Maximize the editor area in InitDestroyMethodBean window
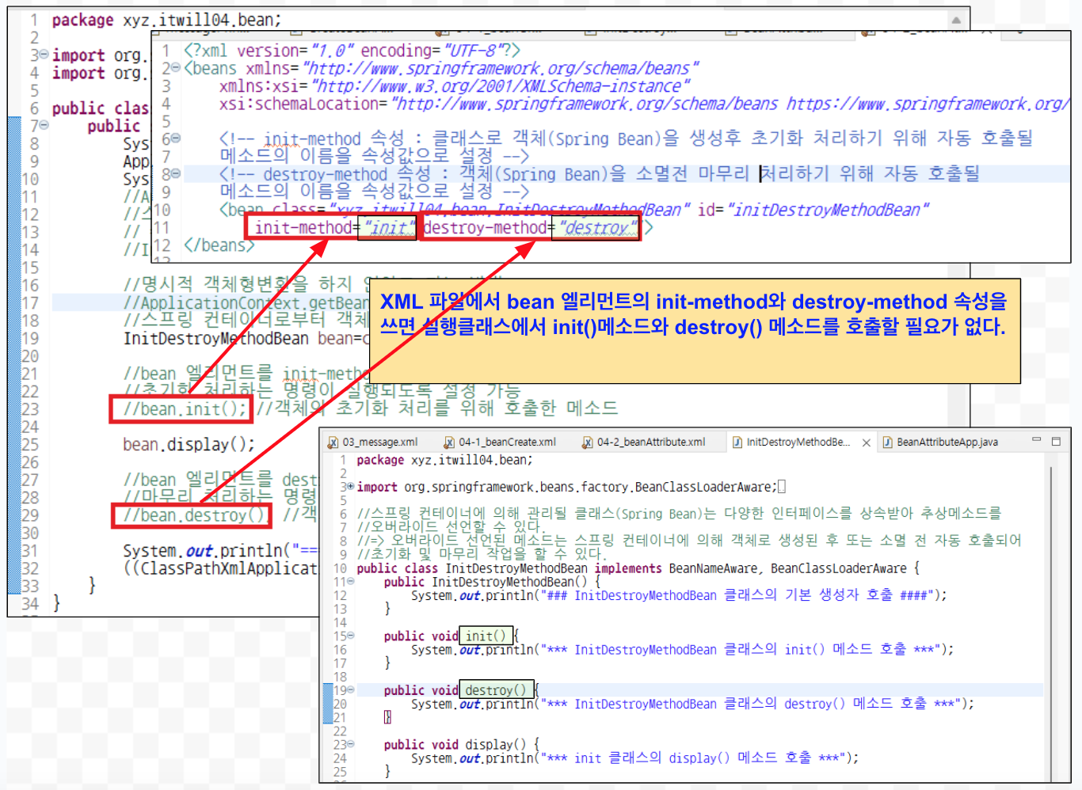Screen dimensions: 1082x790 point(1056,441)
